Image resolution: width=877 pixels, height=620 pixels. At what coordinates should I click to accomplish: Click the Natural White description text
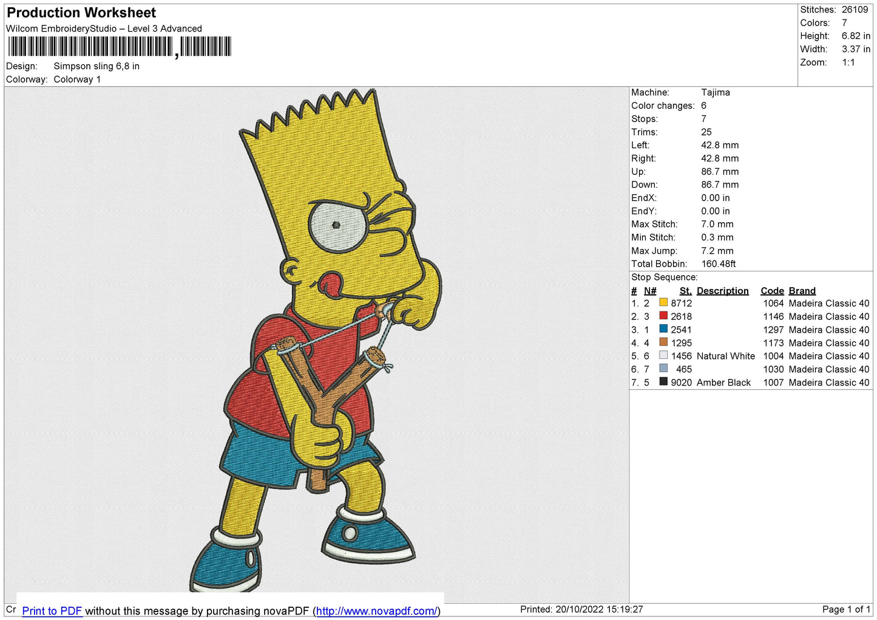coord(726,356)
